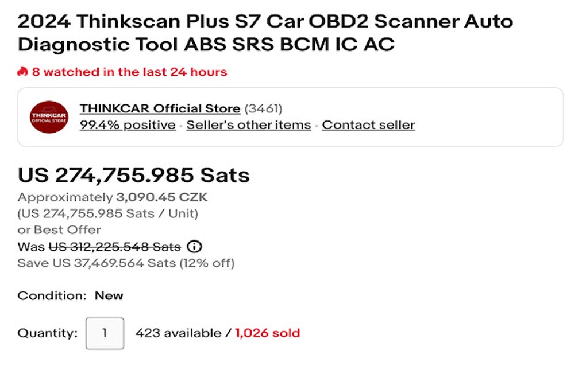Viewport: 586px width, 366px height.
Task: Click the THINKCAR Official Store logo
Action: (x=49, y=117)
